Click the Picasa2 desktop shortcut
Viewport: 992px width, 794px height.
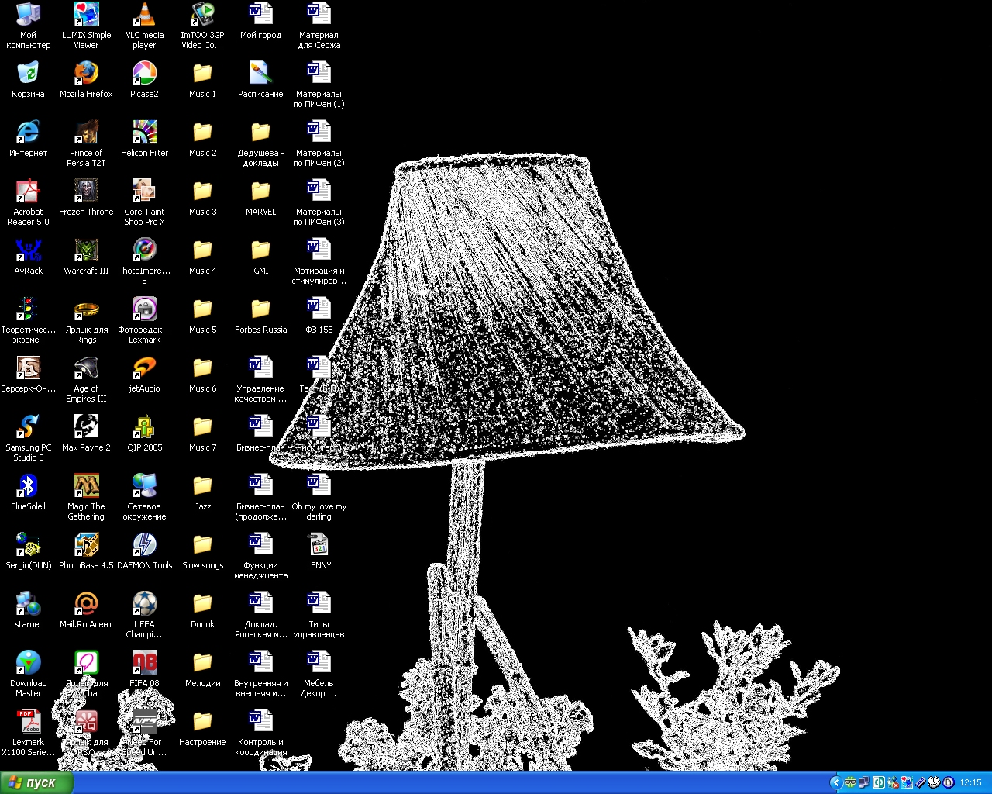[144, 74]
